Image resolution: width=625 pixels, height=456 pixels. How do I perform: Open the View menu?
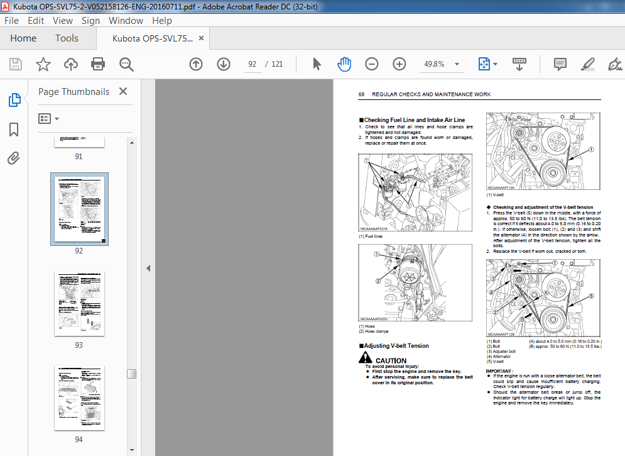click(63, 21)
